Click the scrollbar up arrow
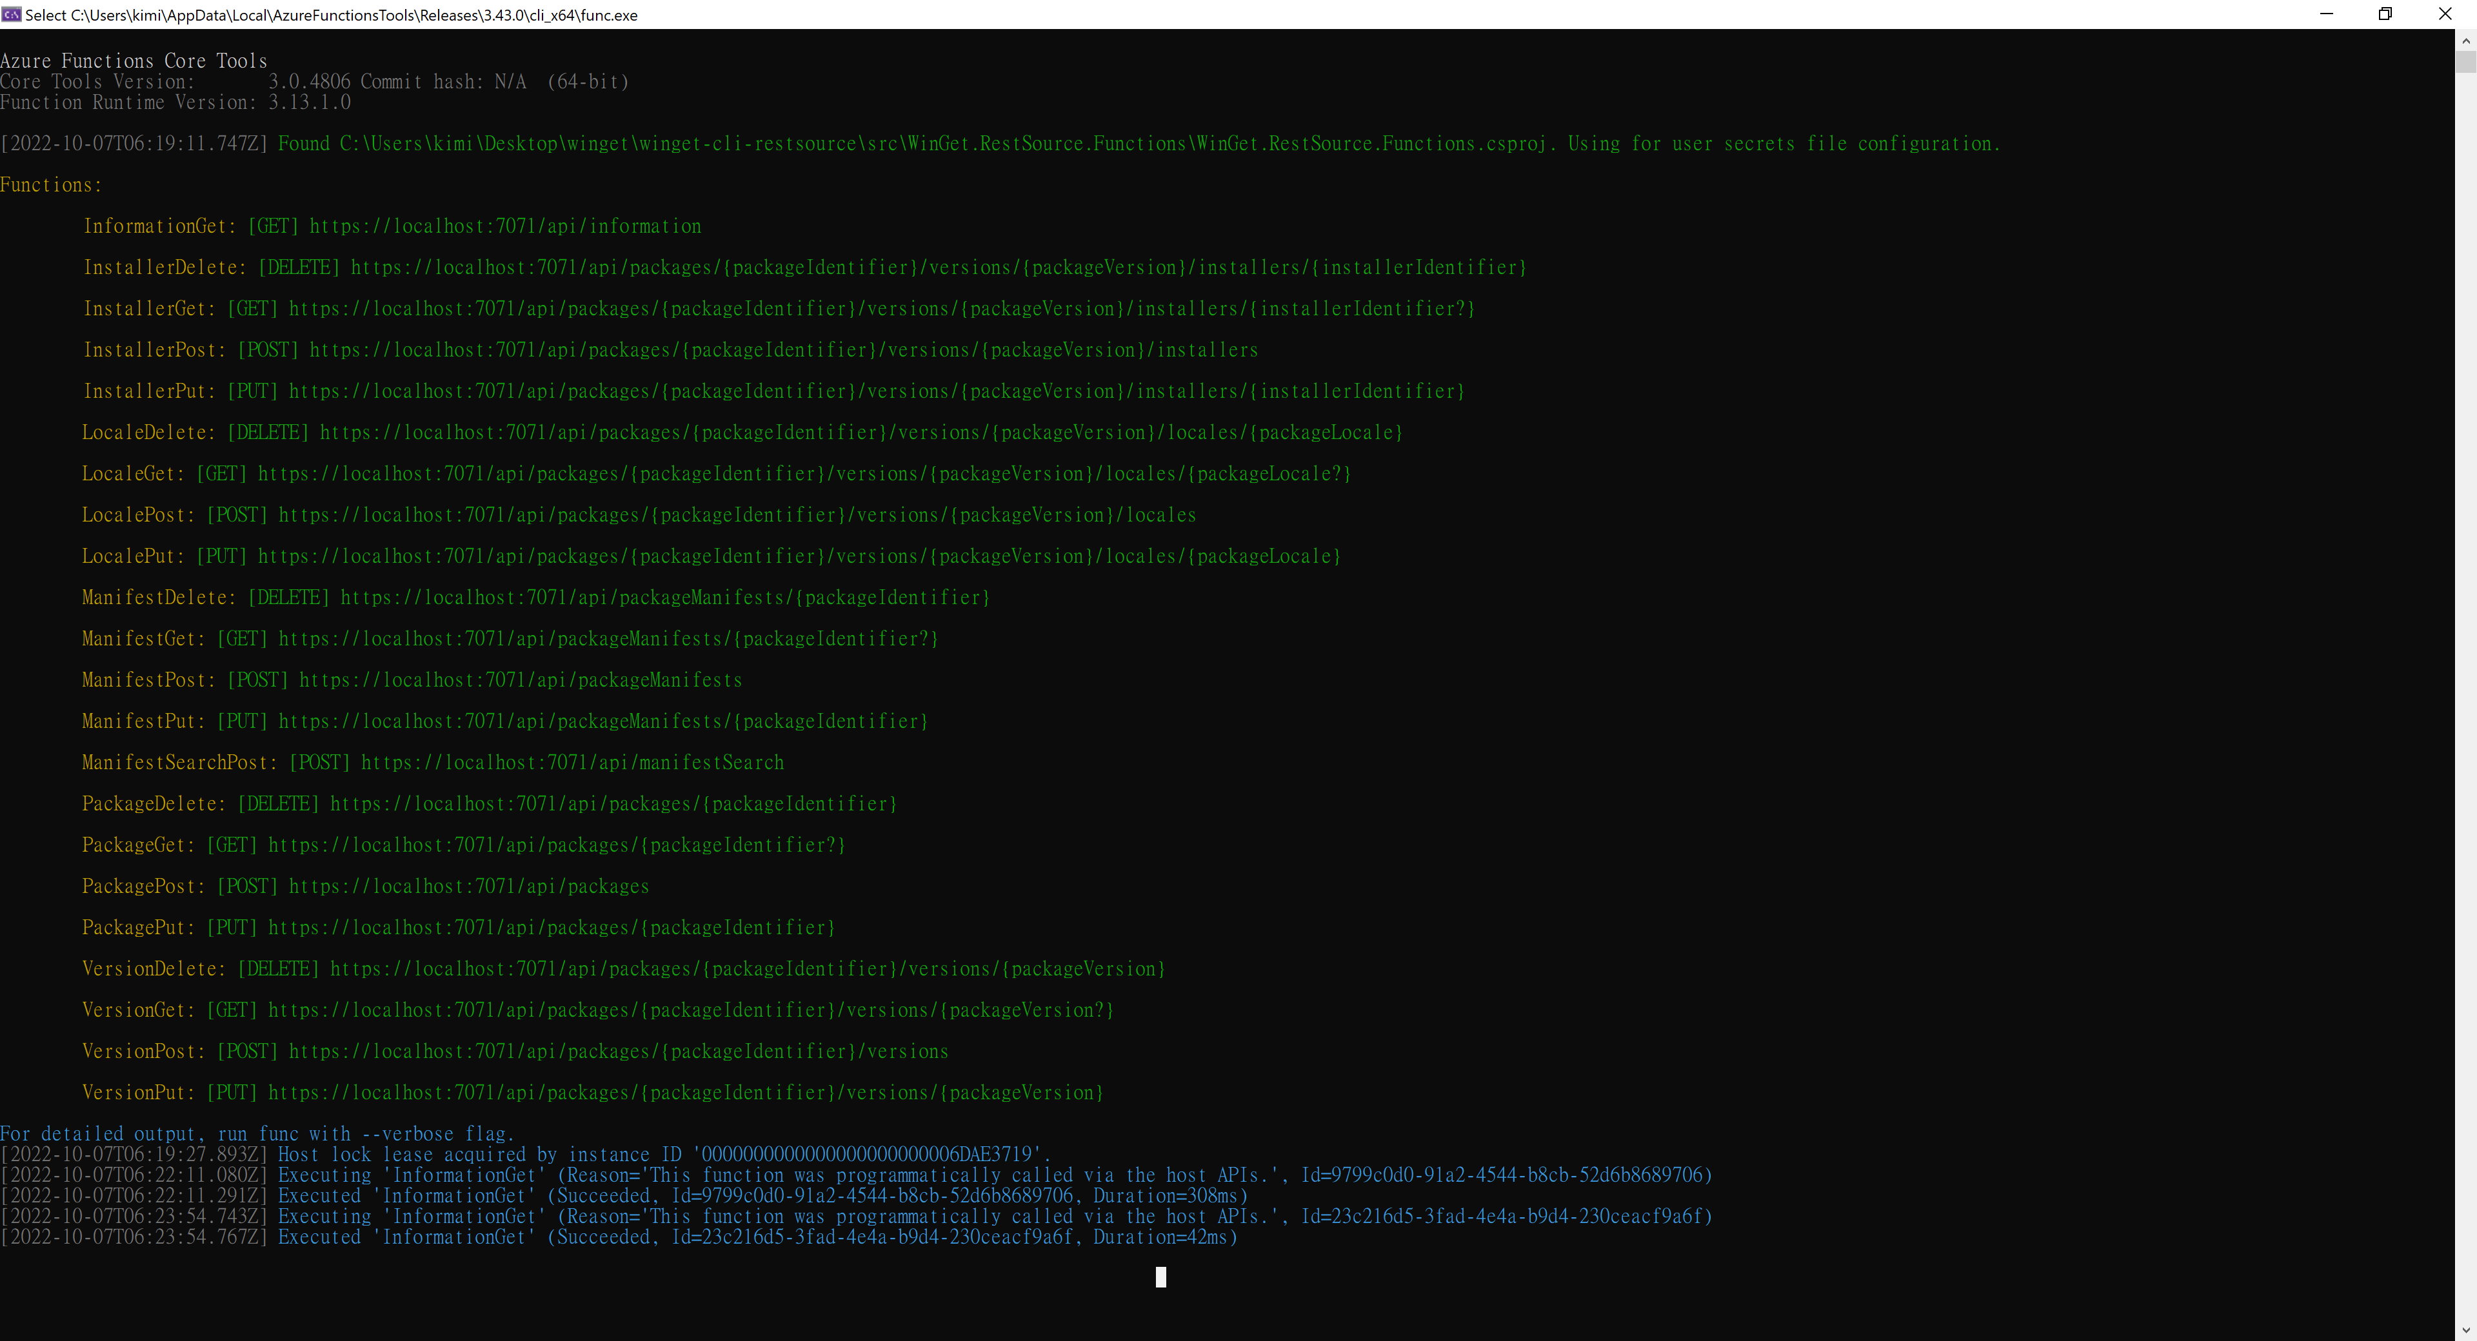 point(2465,41)
